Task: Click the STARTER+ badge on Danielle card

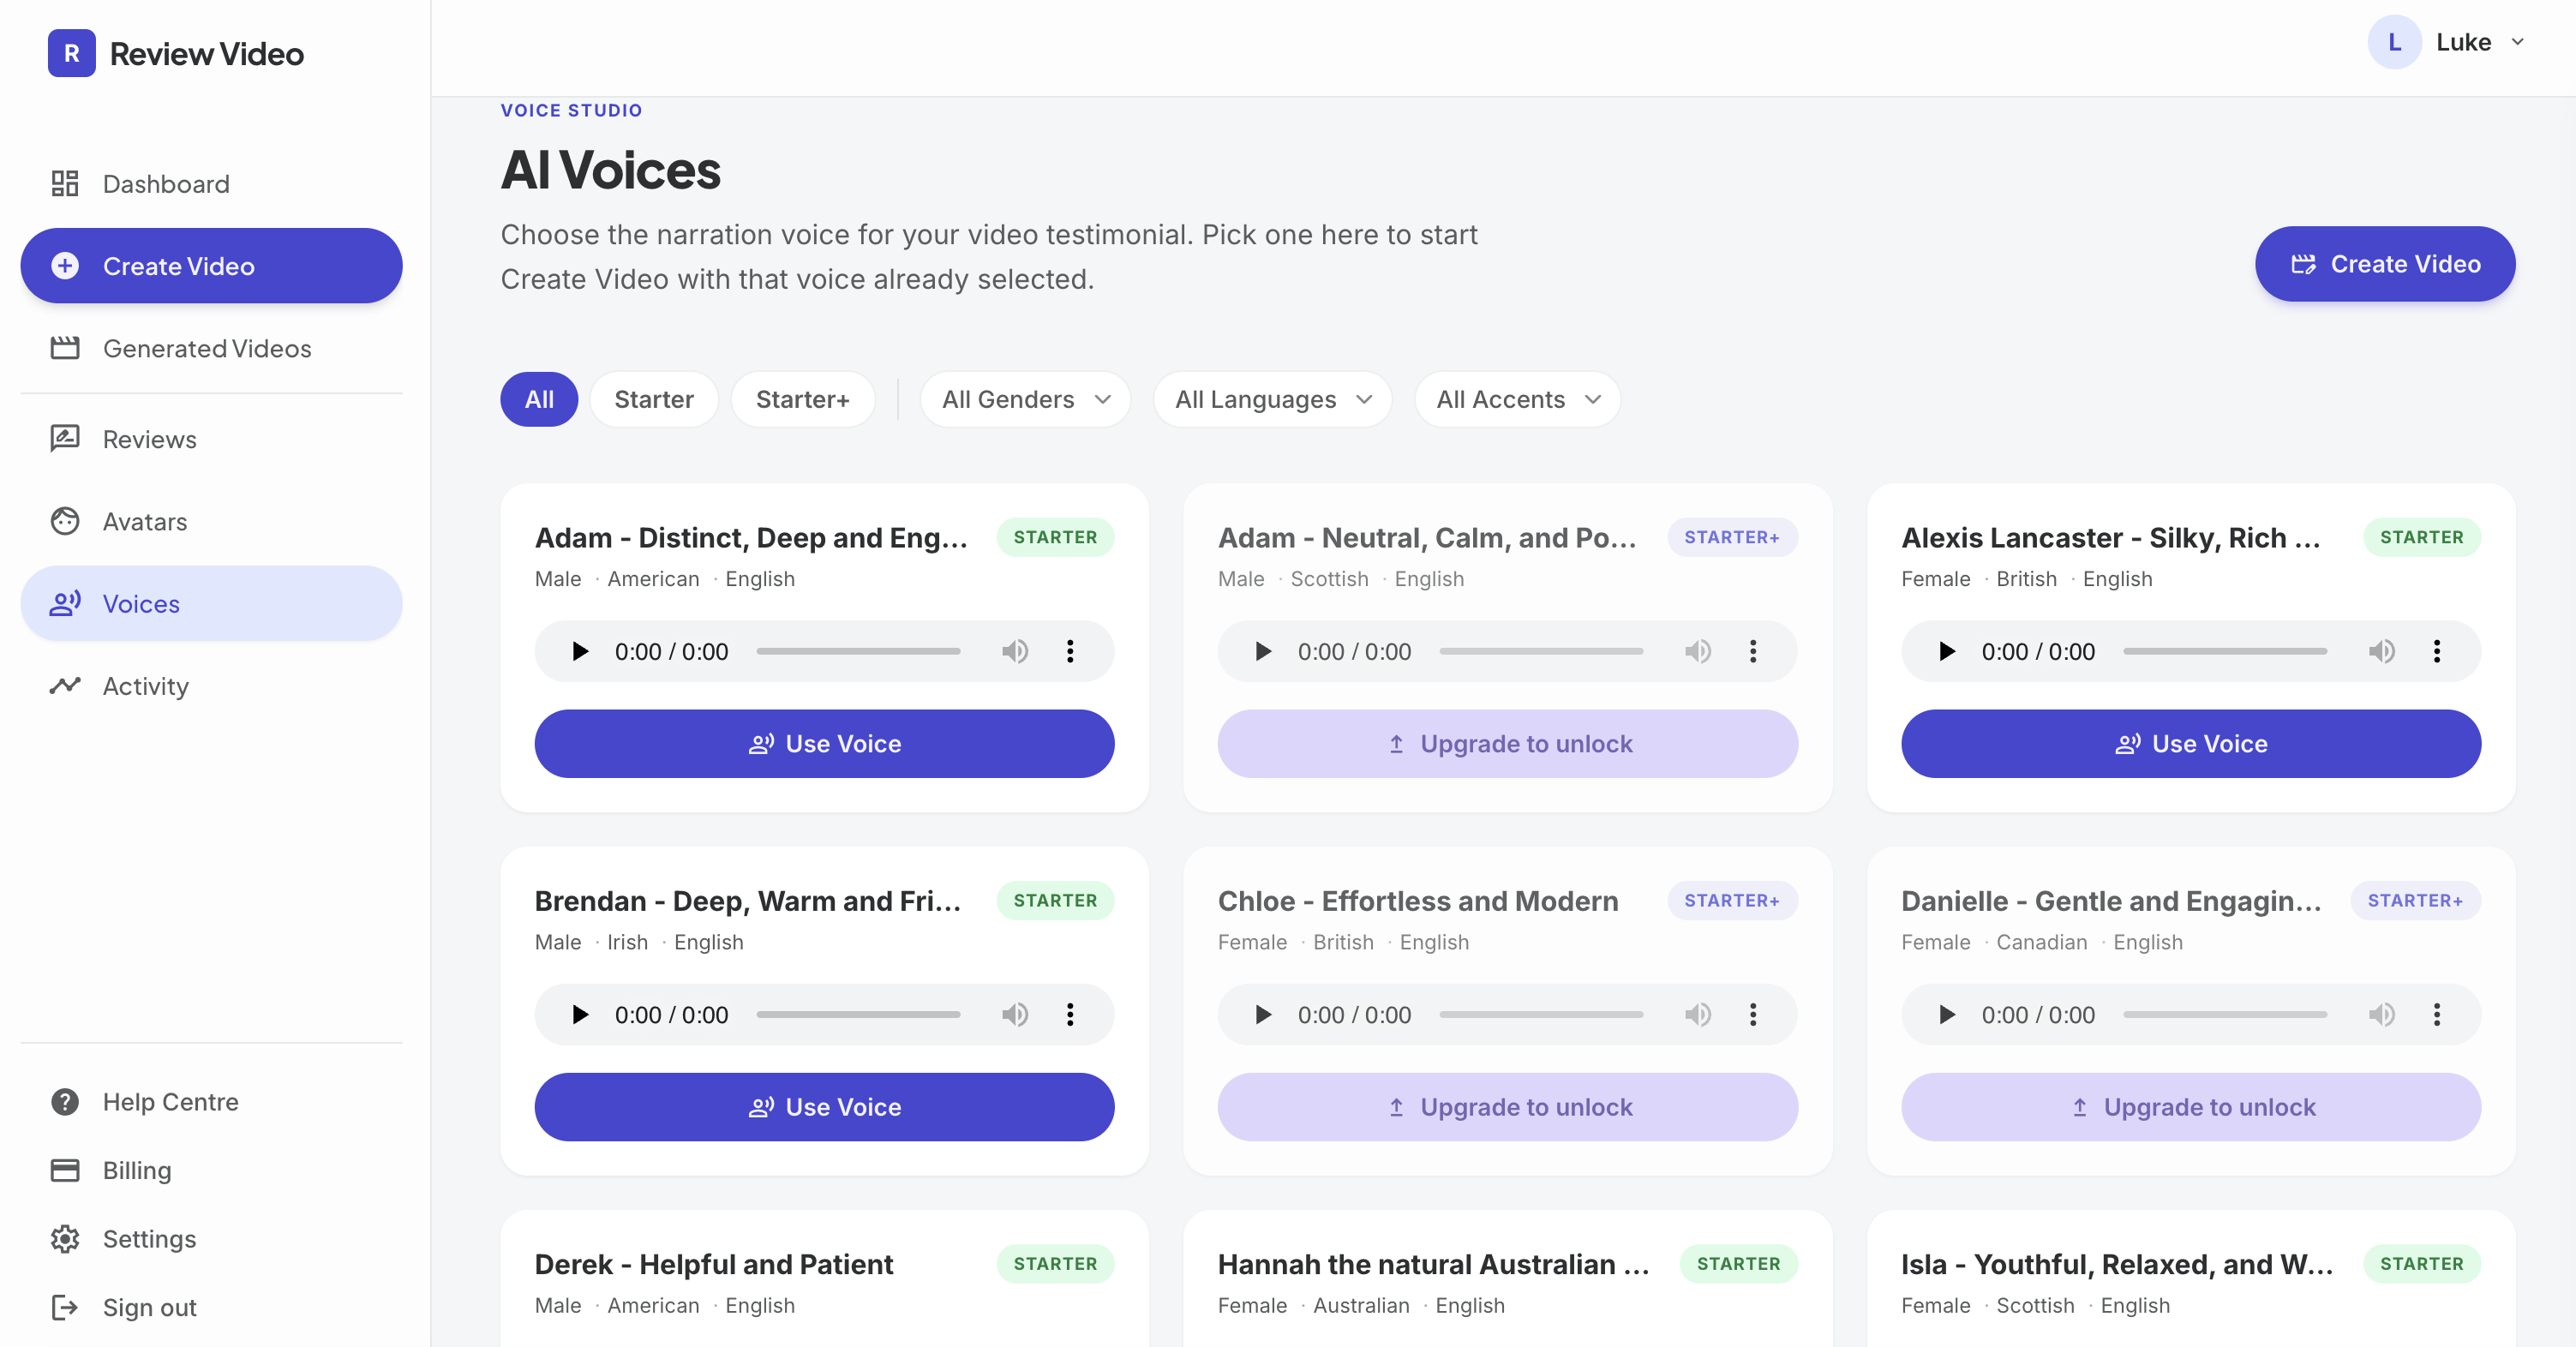Action: 2415,900
